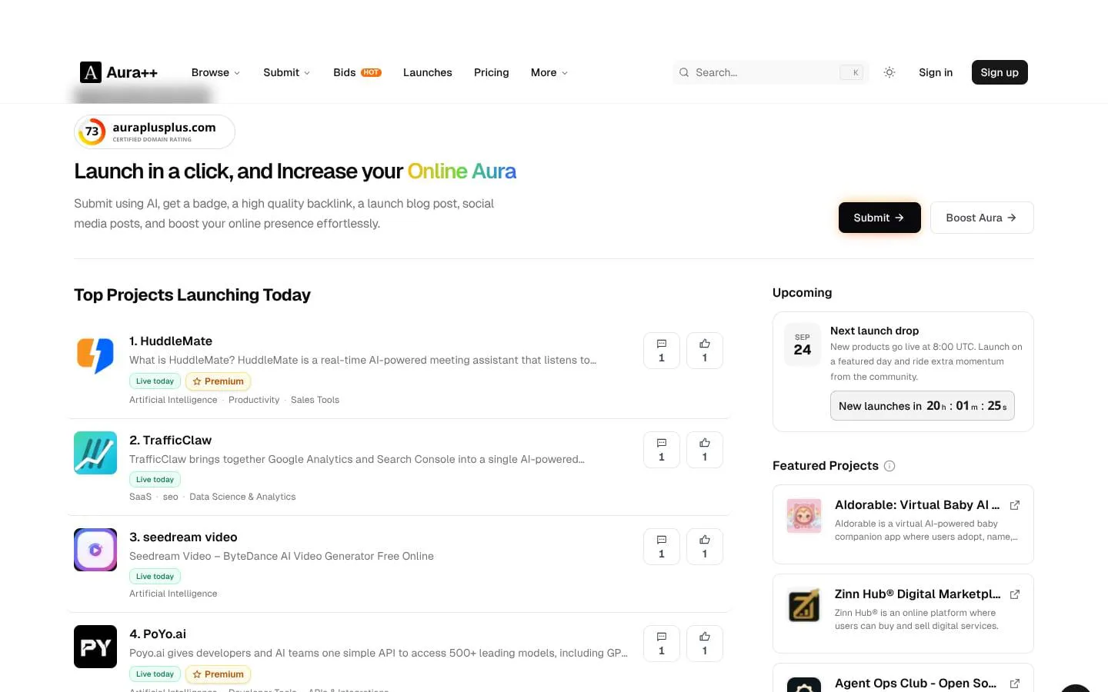
Task: Click the Productivity tag under HuddleMate
Action: tap(254, 400)
